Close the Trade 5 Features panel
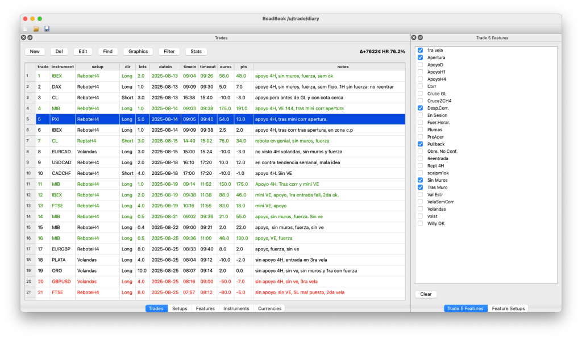 413,38
